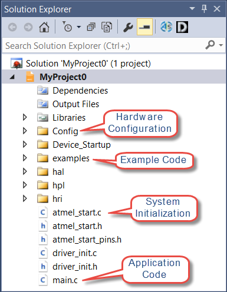The width and height of the screenshot is (227, 292).
Task: Click the Config folder icon
Action: [42, 131]
